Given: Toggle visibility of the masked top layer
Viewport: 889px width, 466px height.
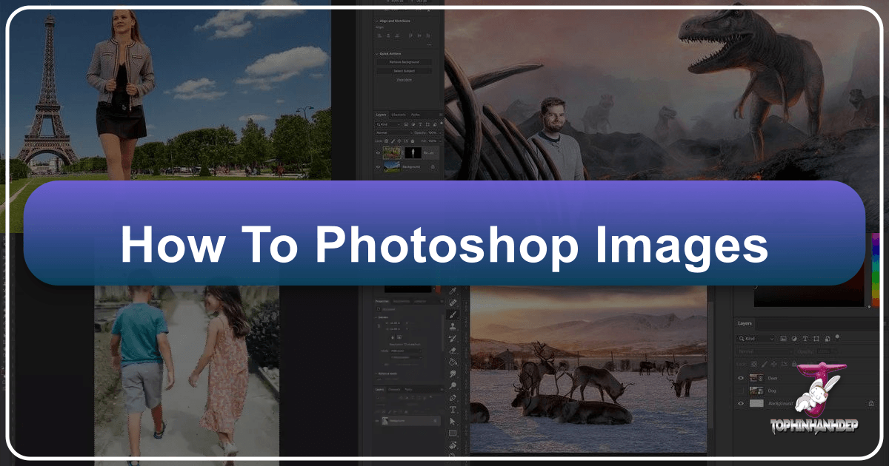Looking at the screenshot, I should (x=379, y=152).
